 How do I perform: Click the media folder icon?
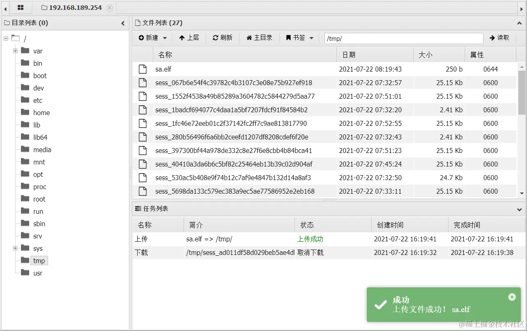point(25,149)
